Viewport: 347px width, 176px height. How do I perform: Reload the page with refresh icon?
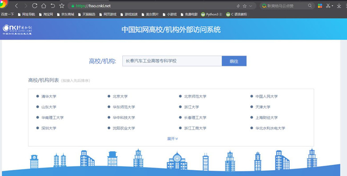click(x=35, y=6)
